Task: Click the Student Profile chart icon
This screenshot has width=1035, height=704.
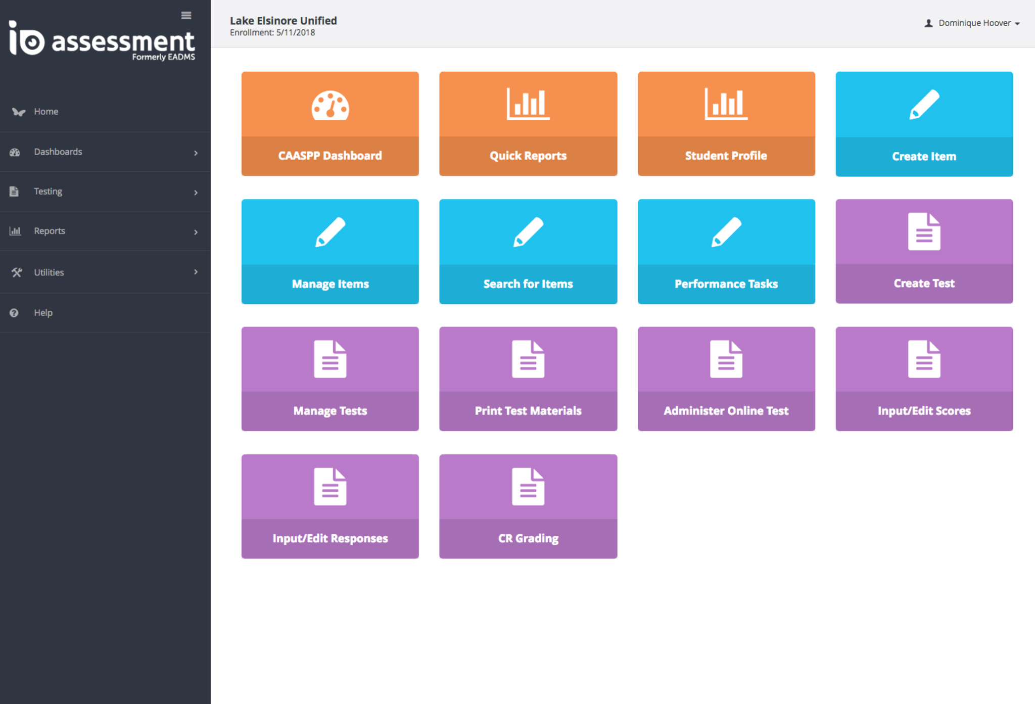Action: click(x=726, y=104)
